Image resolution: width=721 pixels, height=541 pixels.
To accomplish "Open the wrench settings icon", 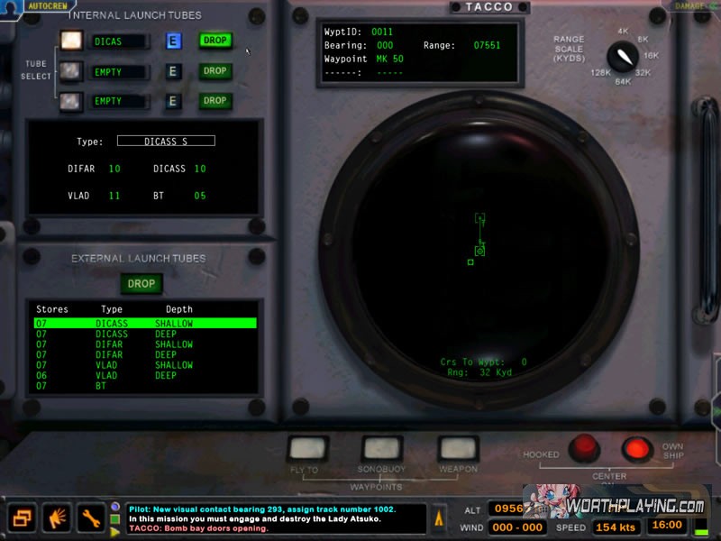I will click(x=90, y=518).
